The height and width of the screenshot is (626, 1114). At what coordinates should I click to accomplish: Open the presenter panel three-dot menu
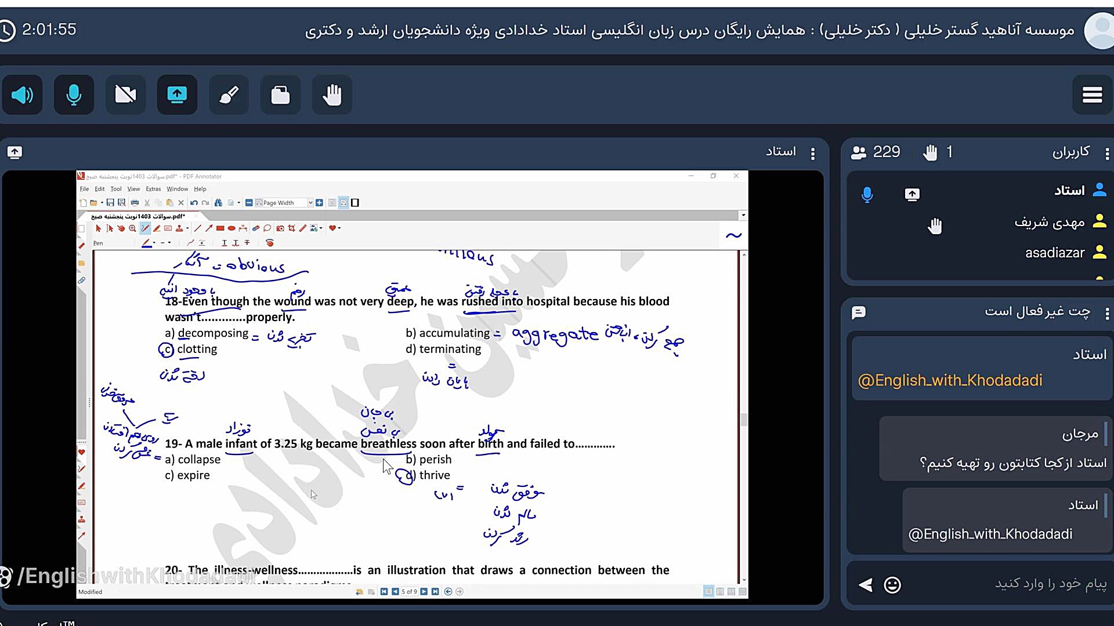point(812,154)
